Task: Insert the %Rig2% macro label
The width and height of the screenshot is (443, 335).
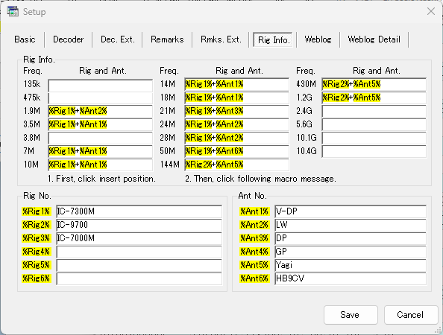Action: [36, 225]
